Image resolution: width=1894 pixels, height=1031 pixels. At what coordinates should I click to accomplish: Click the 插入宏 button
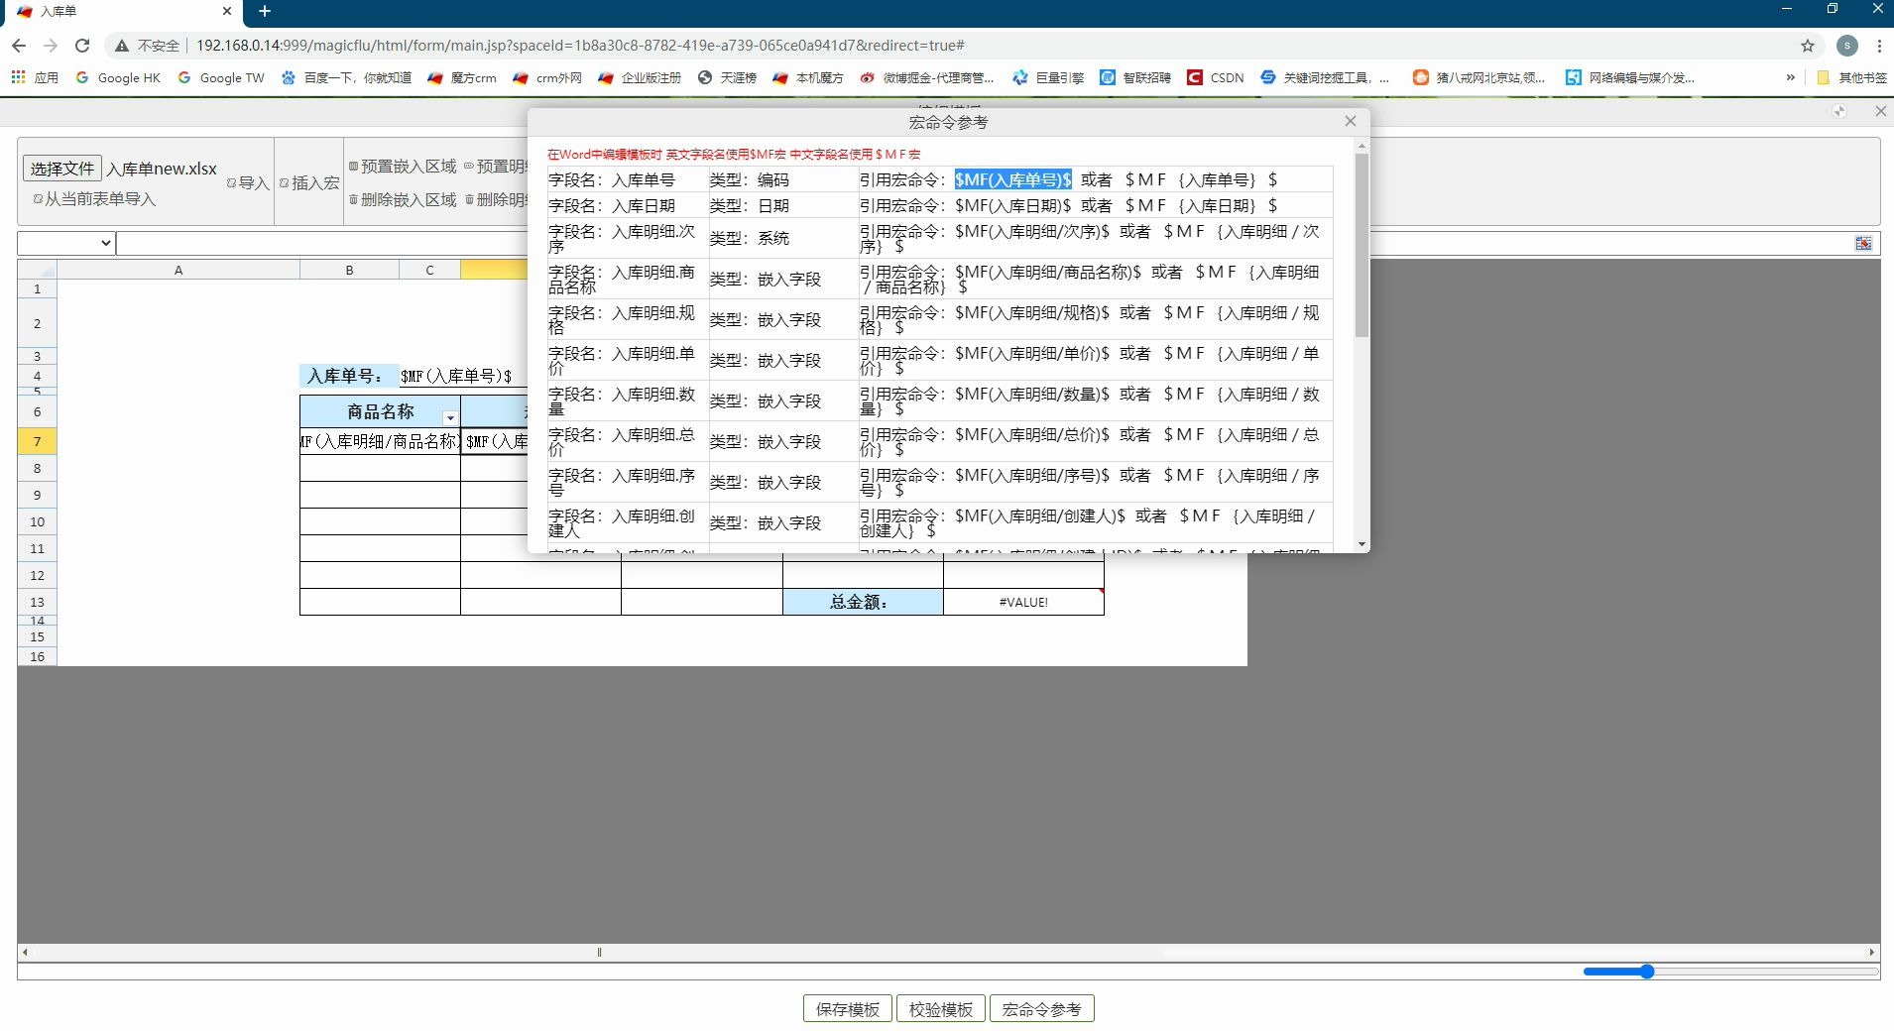pyautogui.click(x=309, y=182)
